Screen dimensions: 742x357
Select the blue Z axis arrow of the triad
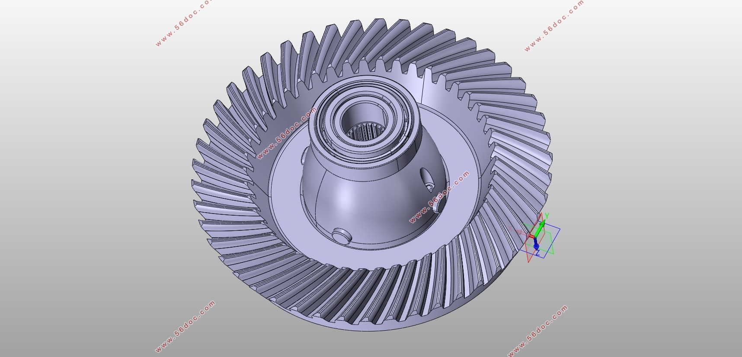536,244
